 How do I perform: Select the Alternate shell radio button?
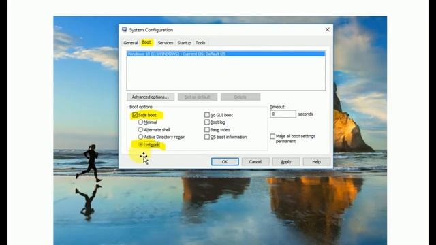click(x=141, y=130)
